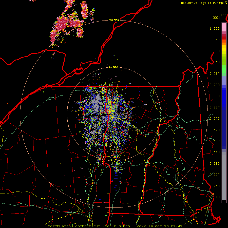The width and height of the screenshot is (228, 228).
Task: Select the 0.947 scale value
Action: pos(215,40)
